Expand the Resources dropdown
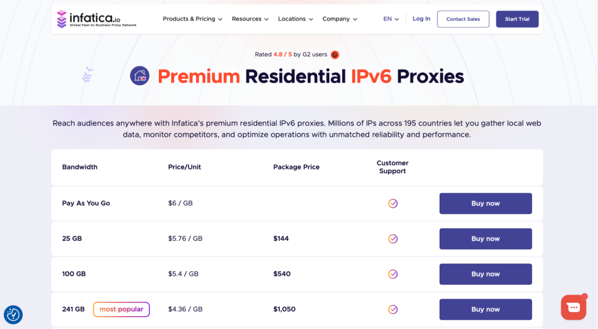The width and height of the screenshot is (598, 329). (x=250, y=19)
